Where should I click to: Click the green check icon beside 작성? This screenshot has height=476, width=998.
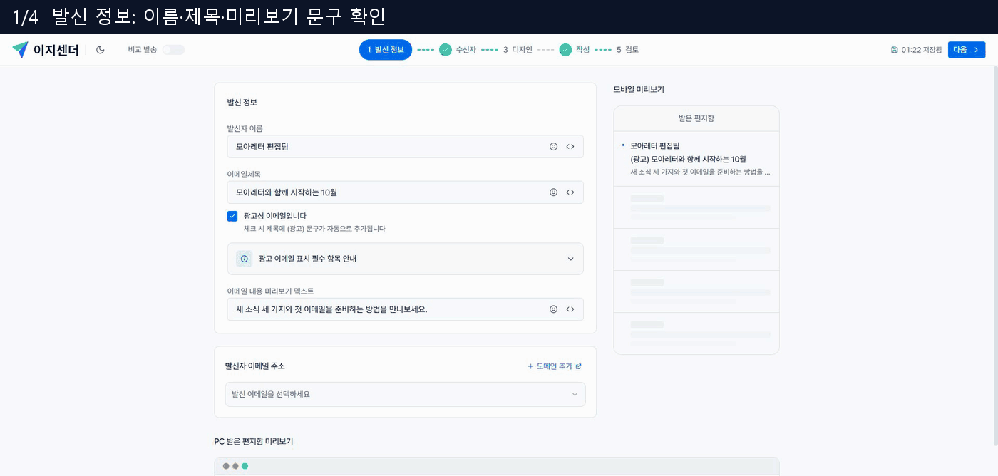click(565, 50)
